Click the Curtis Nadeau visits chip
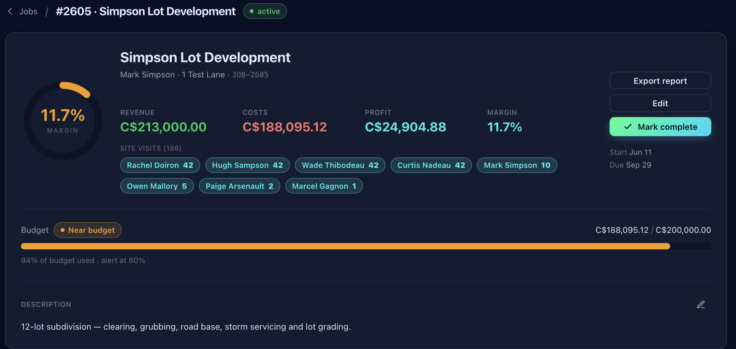Image resolution: width=736 pixels, height=349 pixels. [x=431, y=165]
